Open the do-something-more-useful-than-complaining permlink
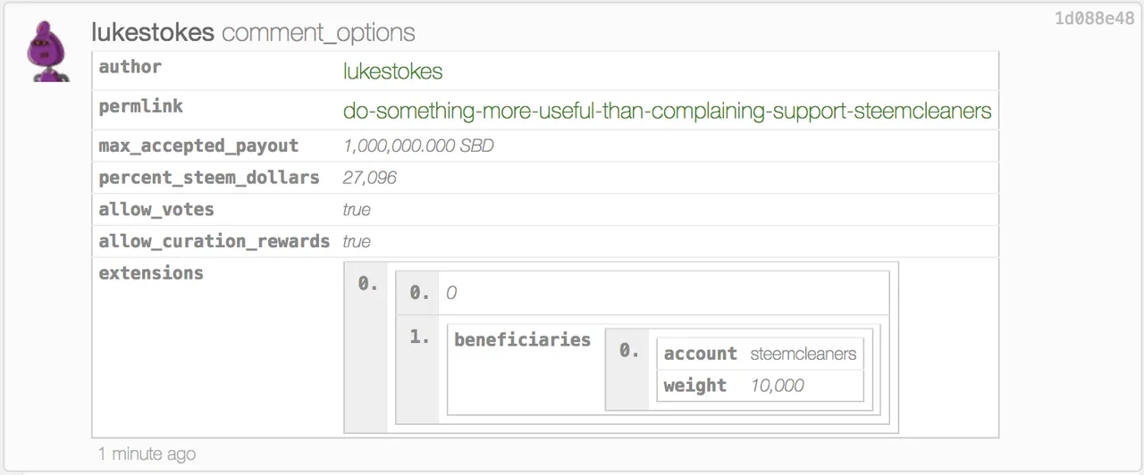Viewport: 1144px width, 475px height. point(667,111)
